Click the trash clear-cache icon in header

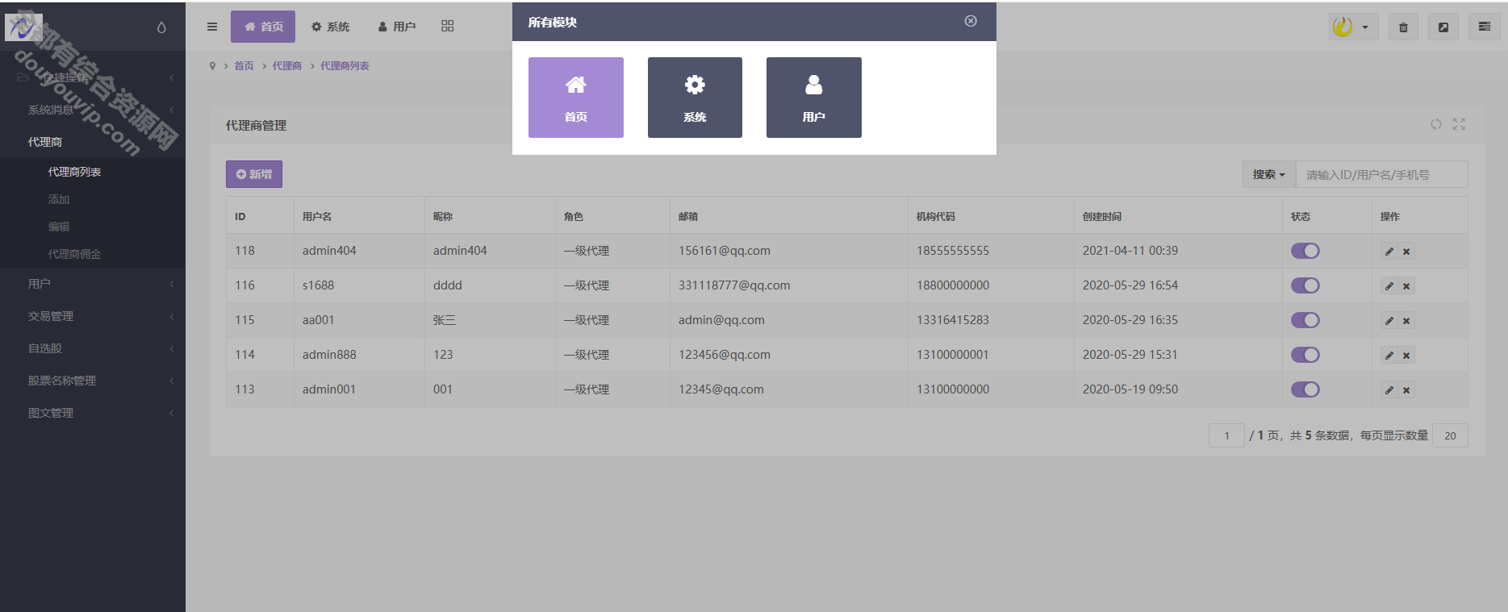[1403, 27]
